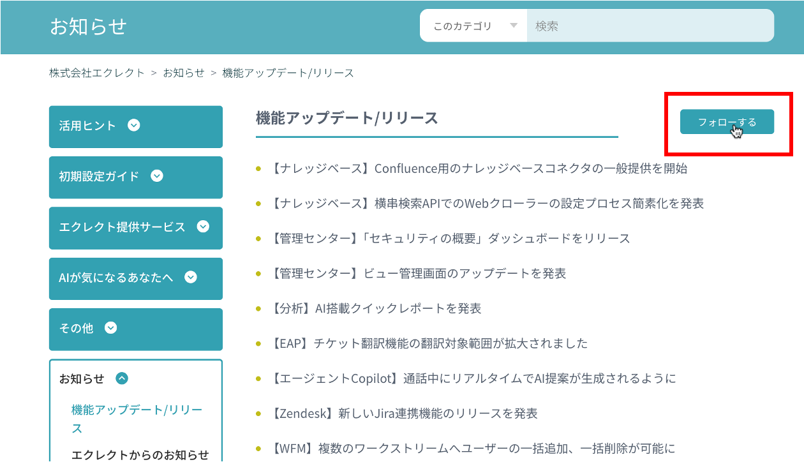Expand the 活用ヒント chevron icon
The width and height of the screenshot is (804, 462).
tap(133, 125)
